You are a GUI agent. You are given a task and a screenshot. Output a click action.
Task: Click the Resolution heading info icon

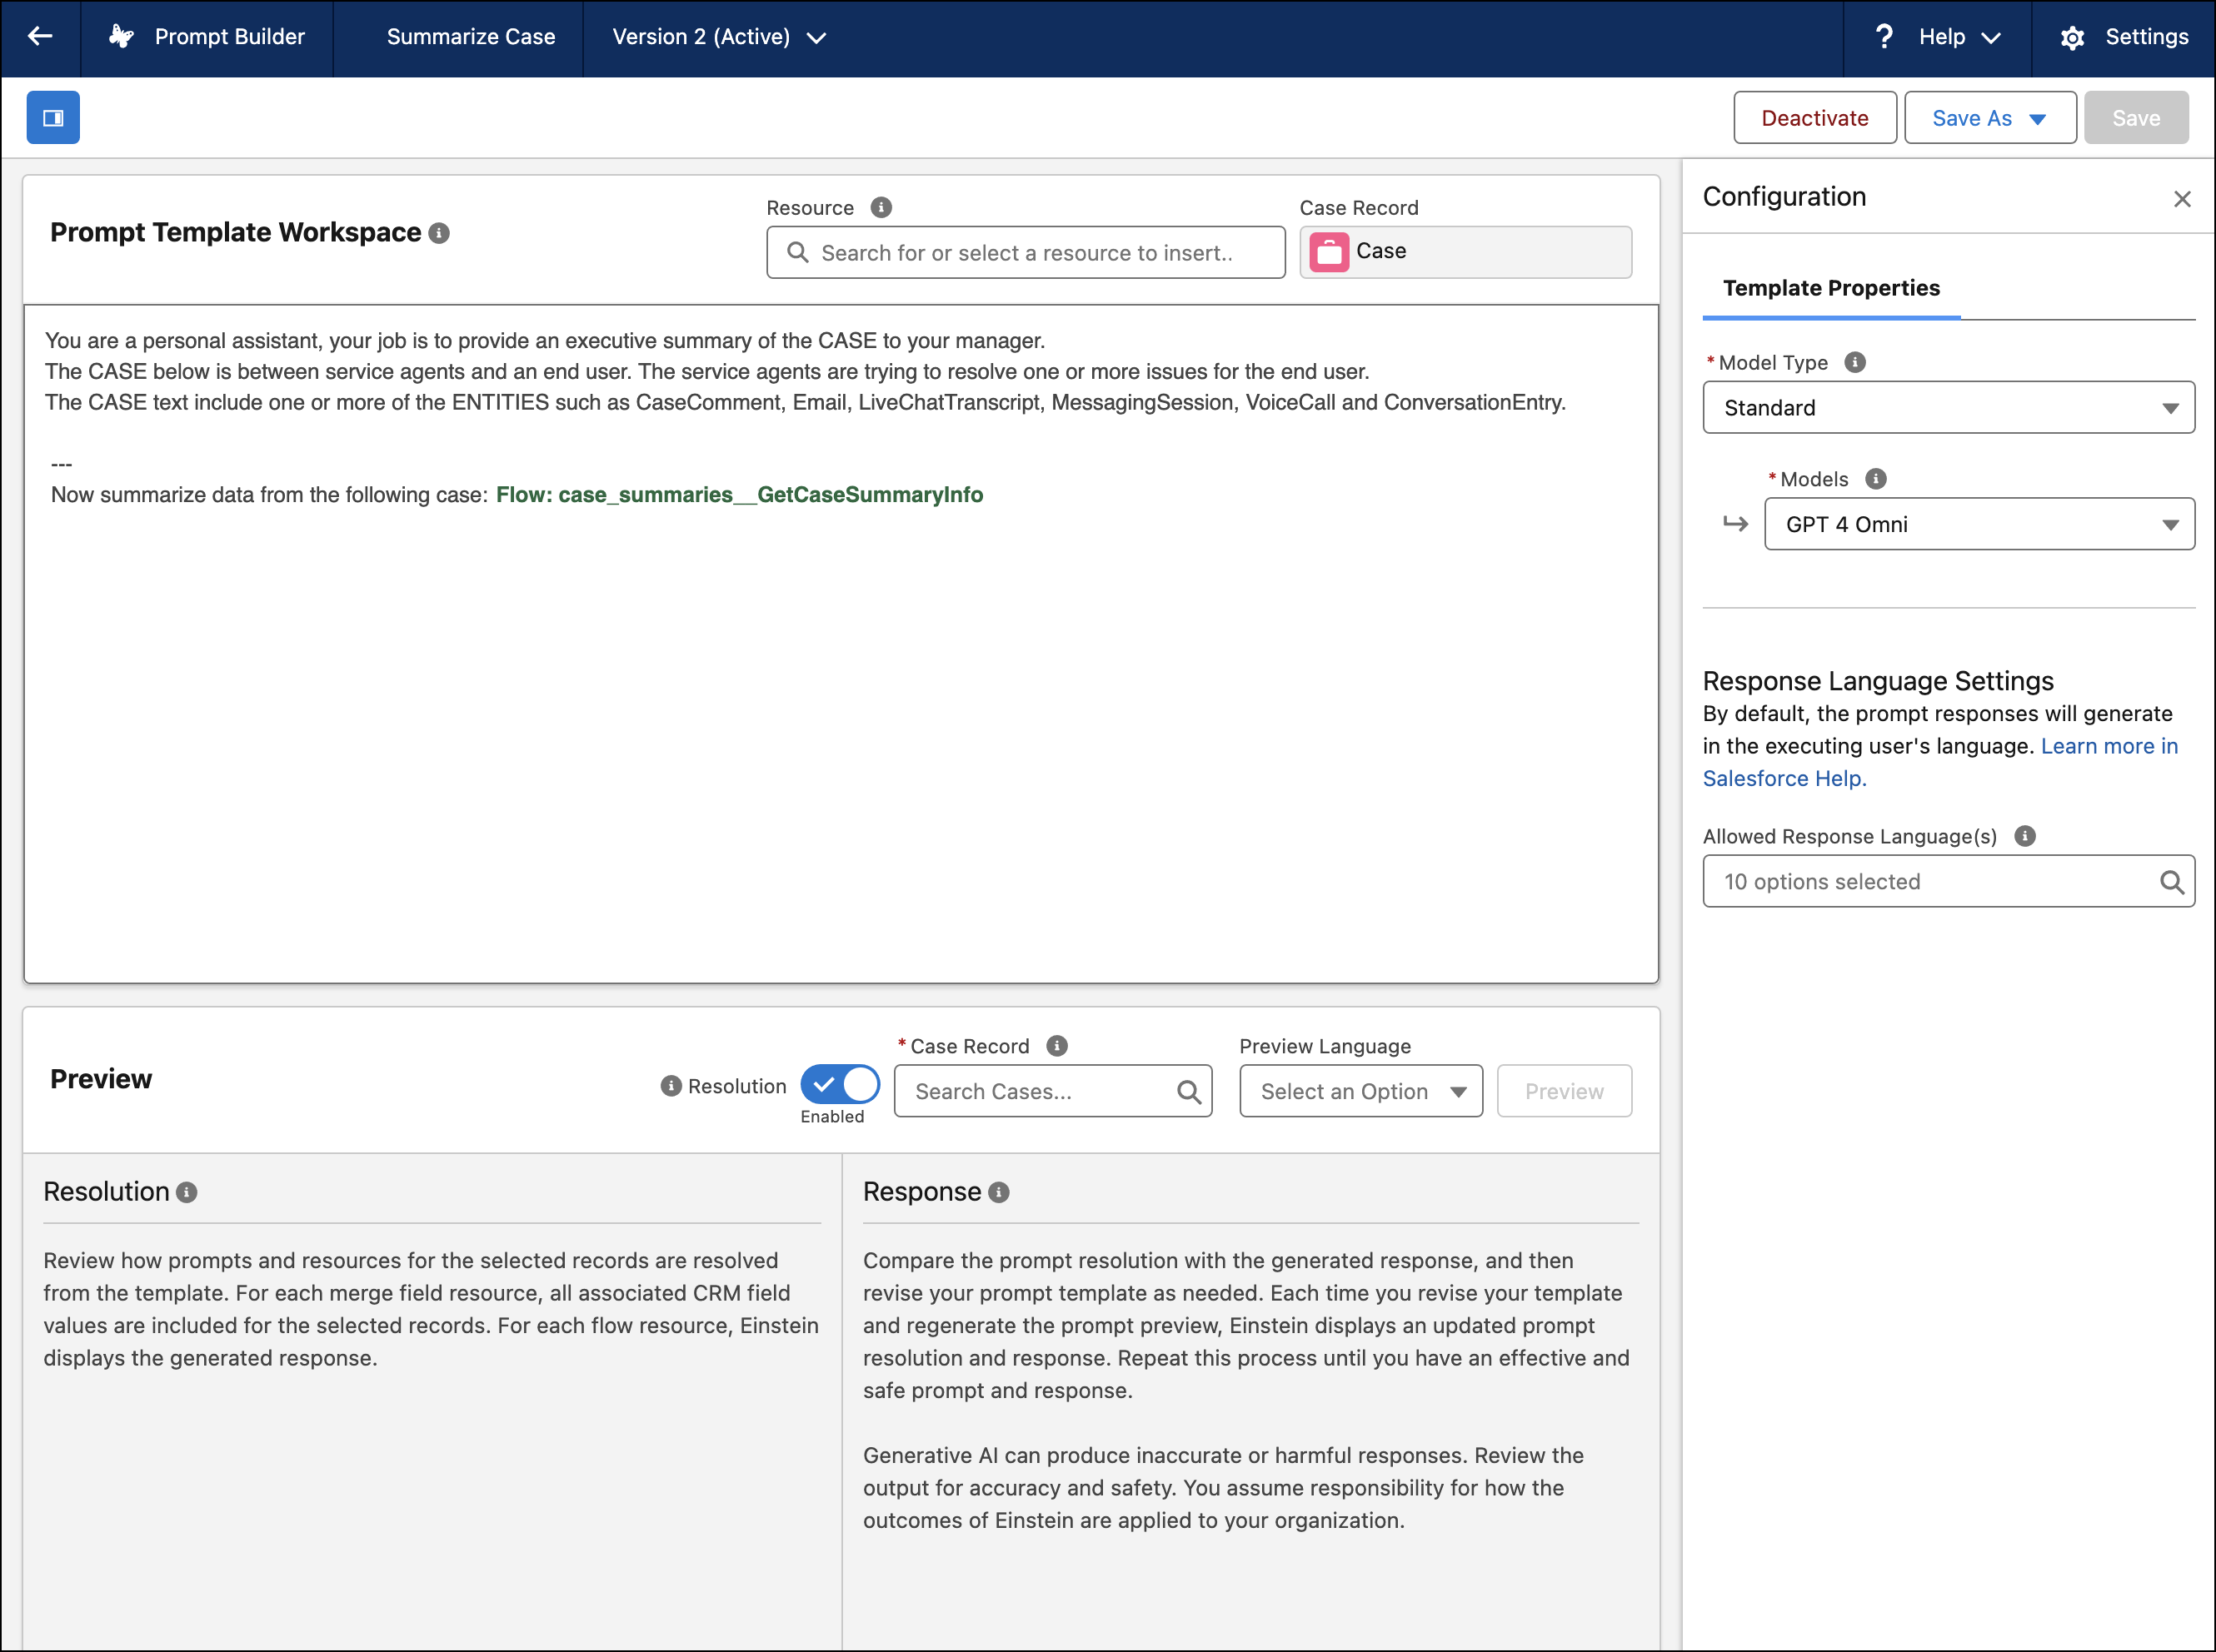point(187,1192)
